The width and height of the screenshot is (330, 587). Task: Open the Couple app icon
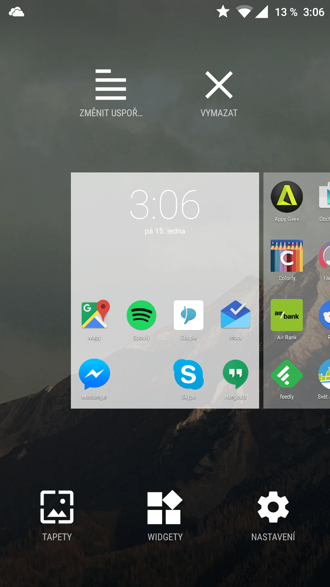[x=189, y=315]
